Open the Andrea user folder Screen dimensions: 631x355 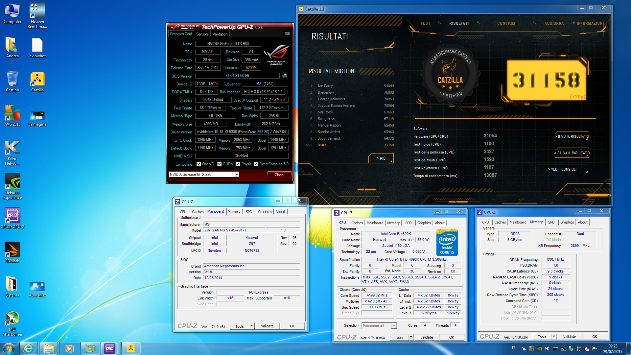click(12, 48)
